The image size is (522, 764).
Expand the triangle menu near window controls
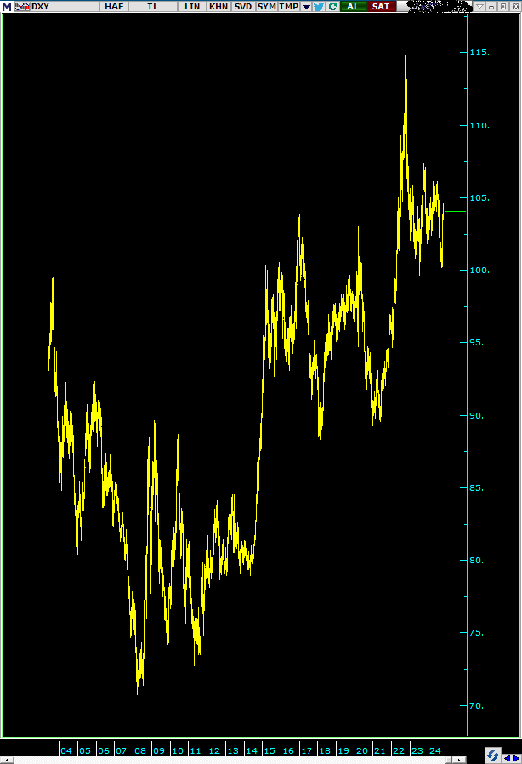coord(481,6)
